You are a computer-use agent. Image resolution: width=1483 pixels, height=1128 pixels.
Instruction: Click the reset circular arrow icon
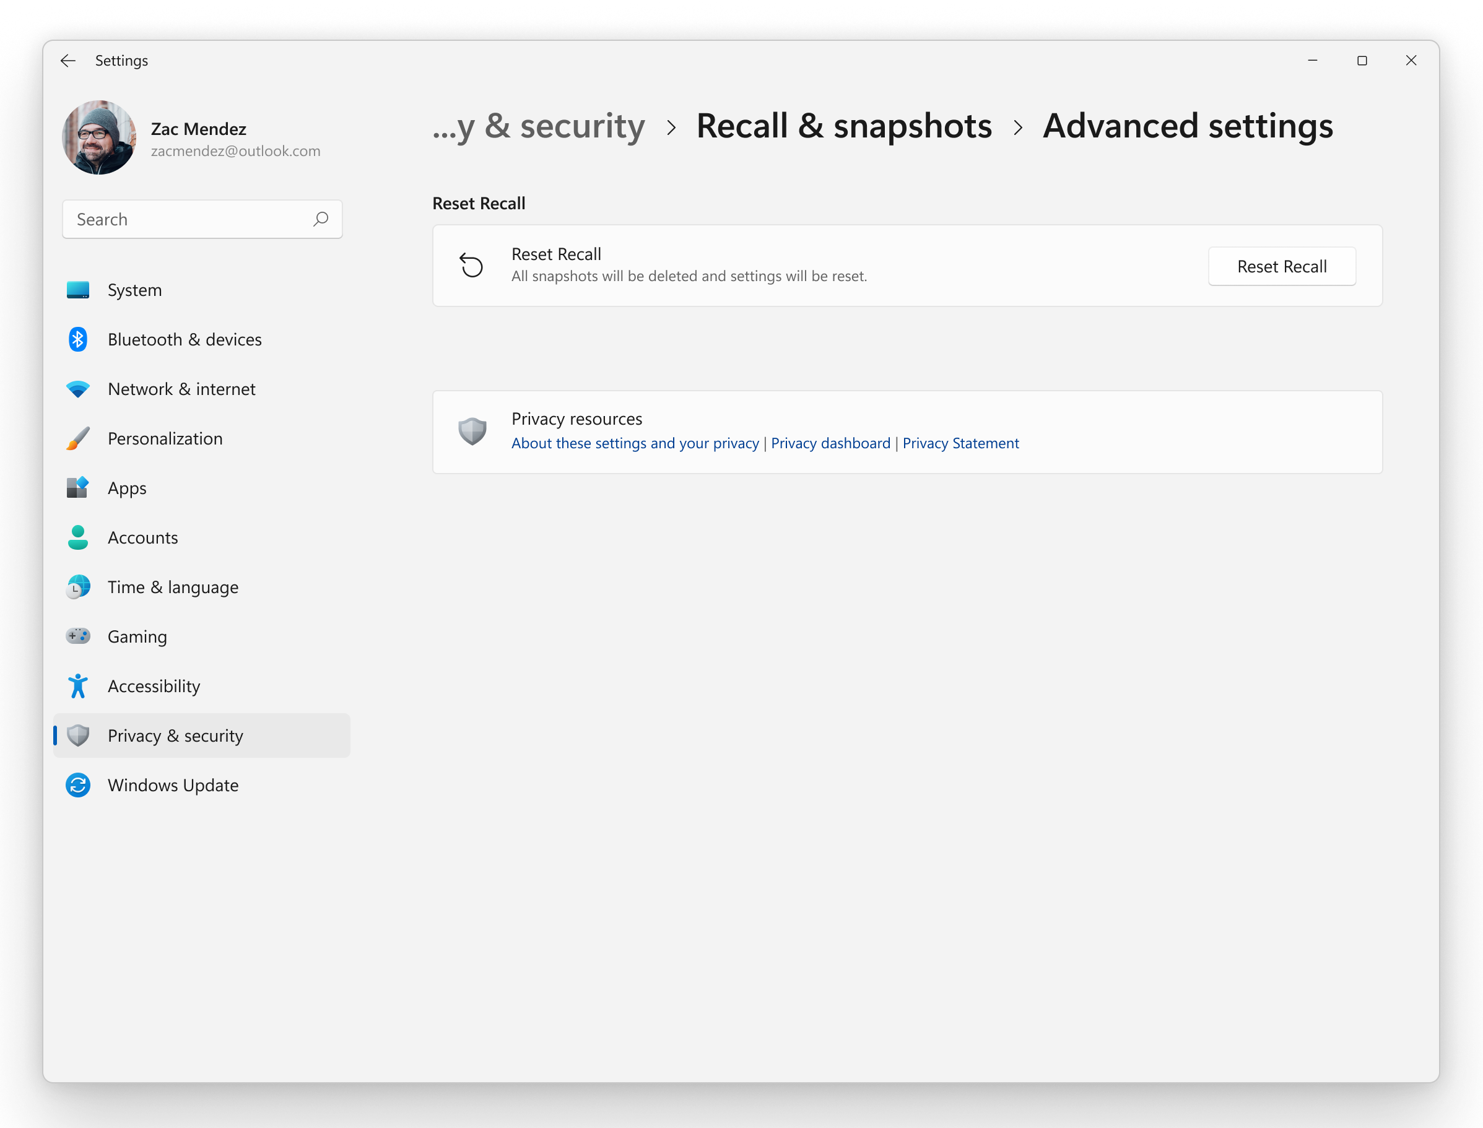tap(471, 265)
